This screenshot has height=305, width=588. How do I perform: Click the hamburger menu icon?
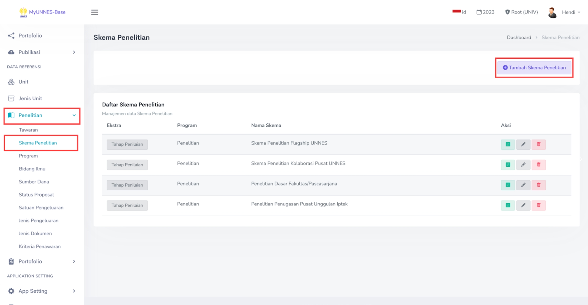coord(94,12)
